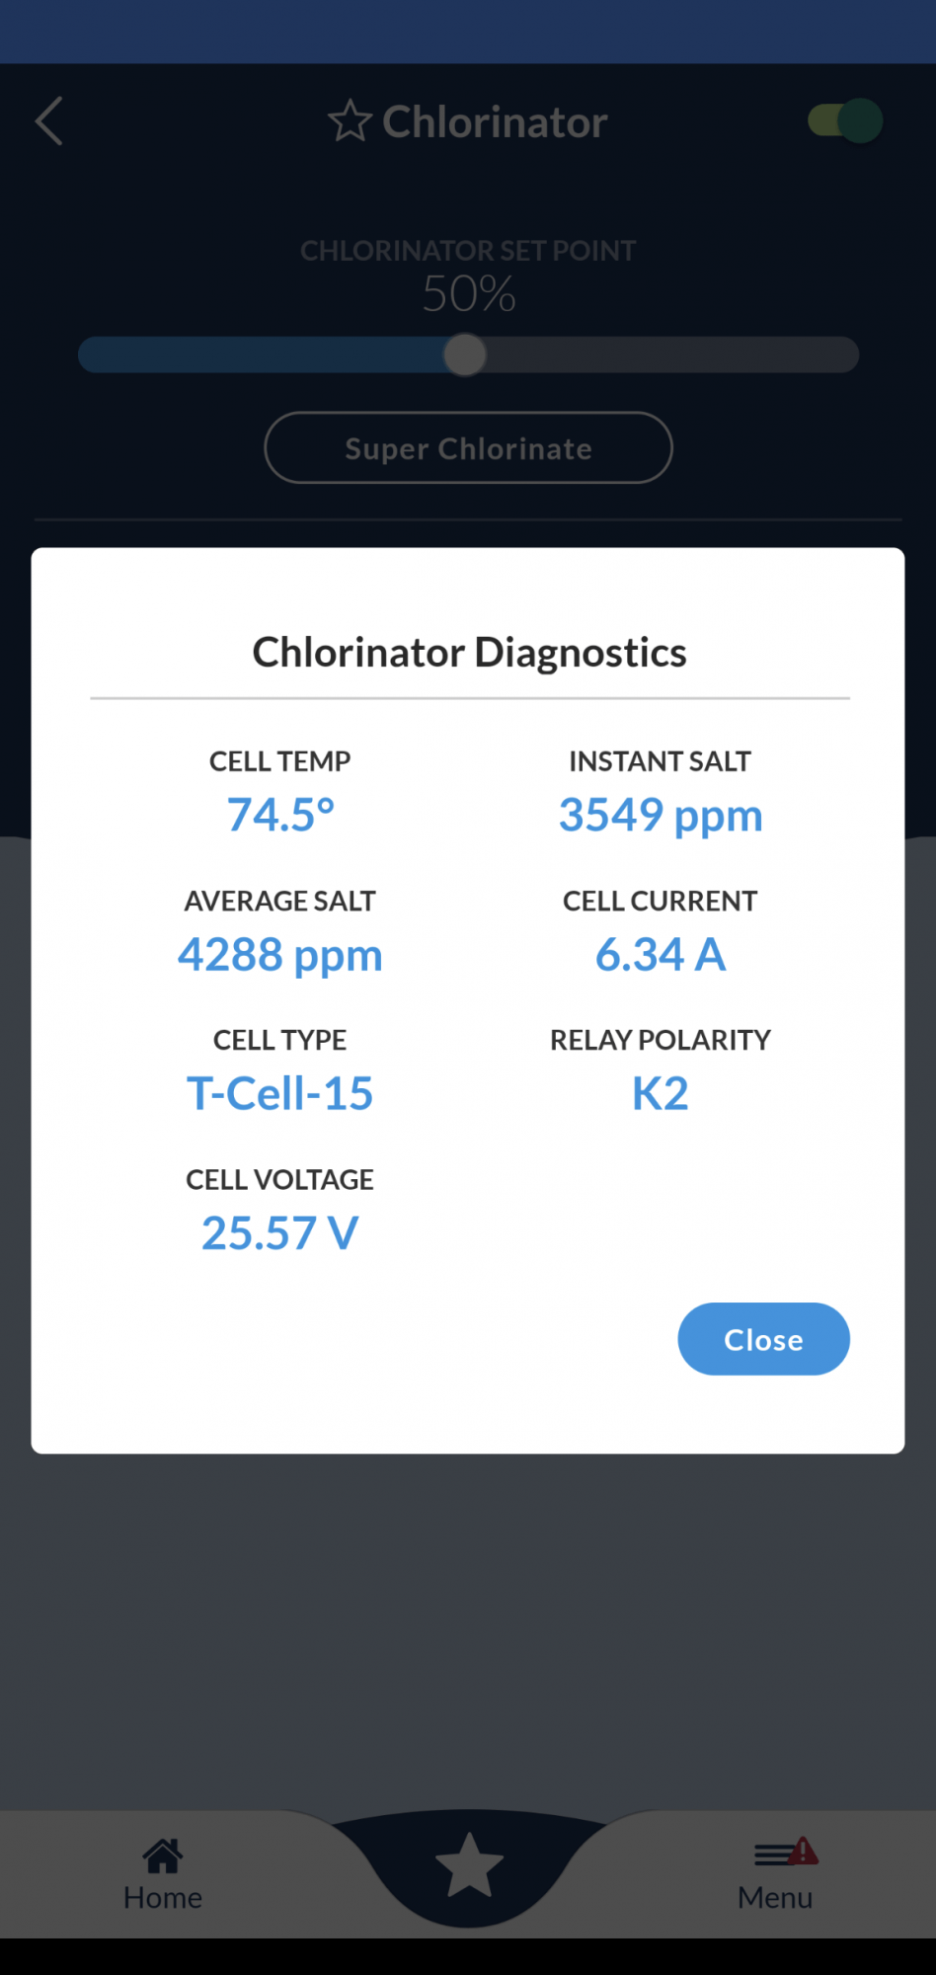Select the 25.57 V cell voltage value
Viewport: 936px width, 1975px height.
[x=280, y=1233]
